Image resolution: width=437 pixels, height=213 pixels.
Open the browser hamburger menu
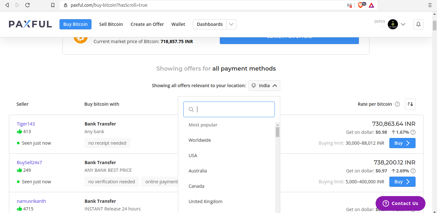pos(430,5)
